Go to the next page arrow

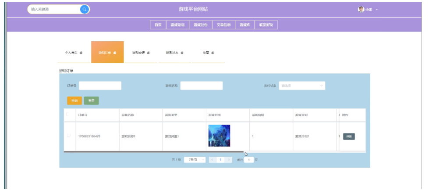point(229,159)
